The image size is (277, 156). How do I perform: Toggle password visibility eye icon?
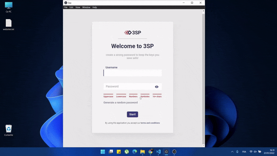pyautogui.click(x=157, y=87)
